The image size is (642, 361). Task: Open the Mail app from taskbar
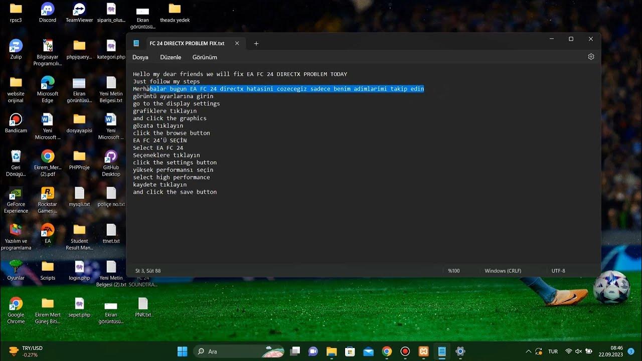click(x=368, y=351)
